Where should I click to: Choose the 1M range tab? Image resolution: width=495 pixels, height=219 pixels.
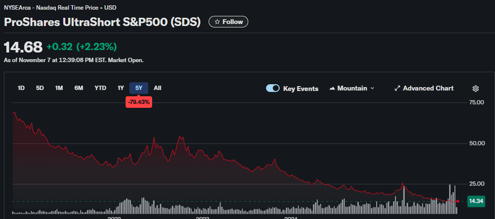59,88
